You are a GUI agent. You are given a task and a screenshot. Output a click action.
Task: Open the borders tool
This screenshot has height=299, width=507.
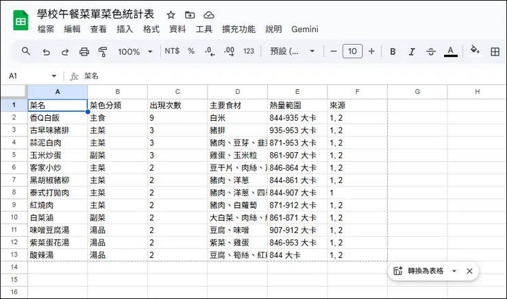(495, 51)
